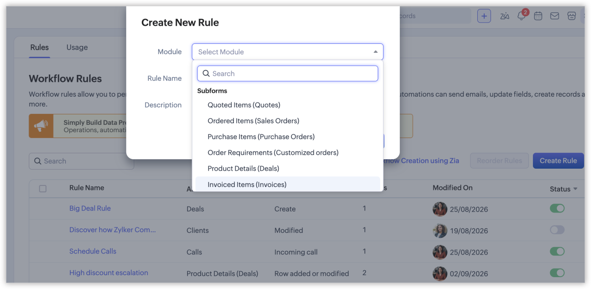Choose Order Requirements (Customized orders)
The width and height of the screenshot is (591, 289).
click(x=288, y=153)
